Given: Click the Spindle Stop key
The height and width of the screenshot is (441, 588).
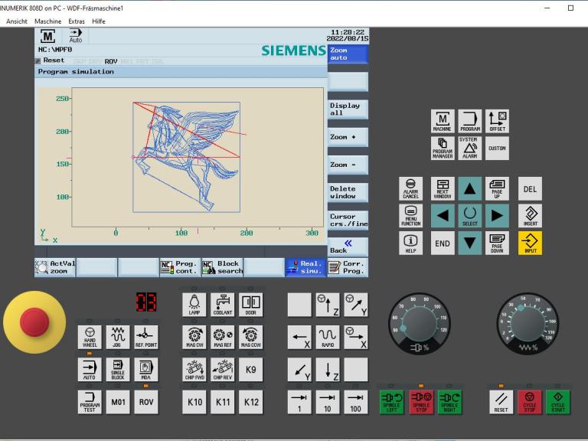Looking at the screenshot, I should click(421, 402).
